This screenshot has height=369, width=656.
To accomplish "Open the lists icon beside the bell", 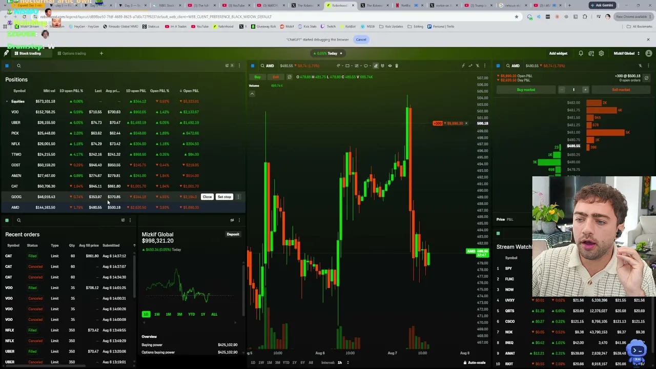I will [591, 53].
